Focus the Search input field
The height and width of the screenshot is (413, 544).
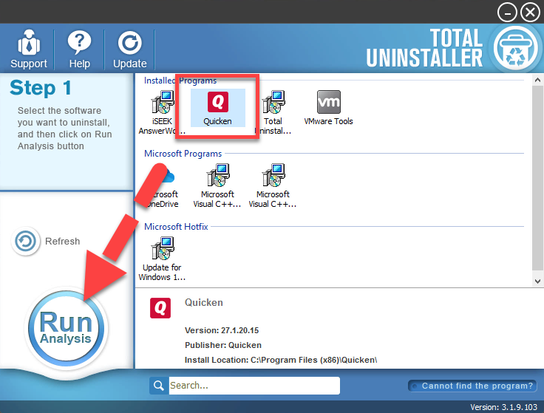254,385
